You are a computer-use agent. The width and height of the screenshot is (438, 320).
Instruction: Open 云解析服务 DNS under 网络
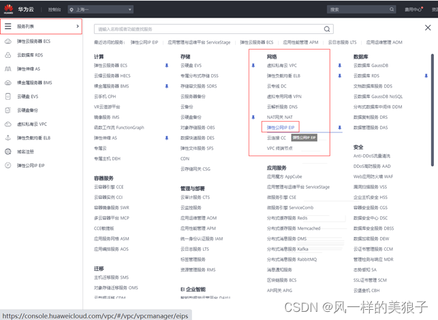click(x=282, y=107)
